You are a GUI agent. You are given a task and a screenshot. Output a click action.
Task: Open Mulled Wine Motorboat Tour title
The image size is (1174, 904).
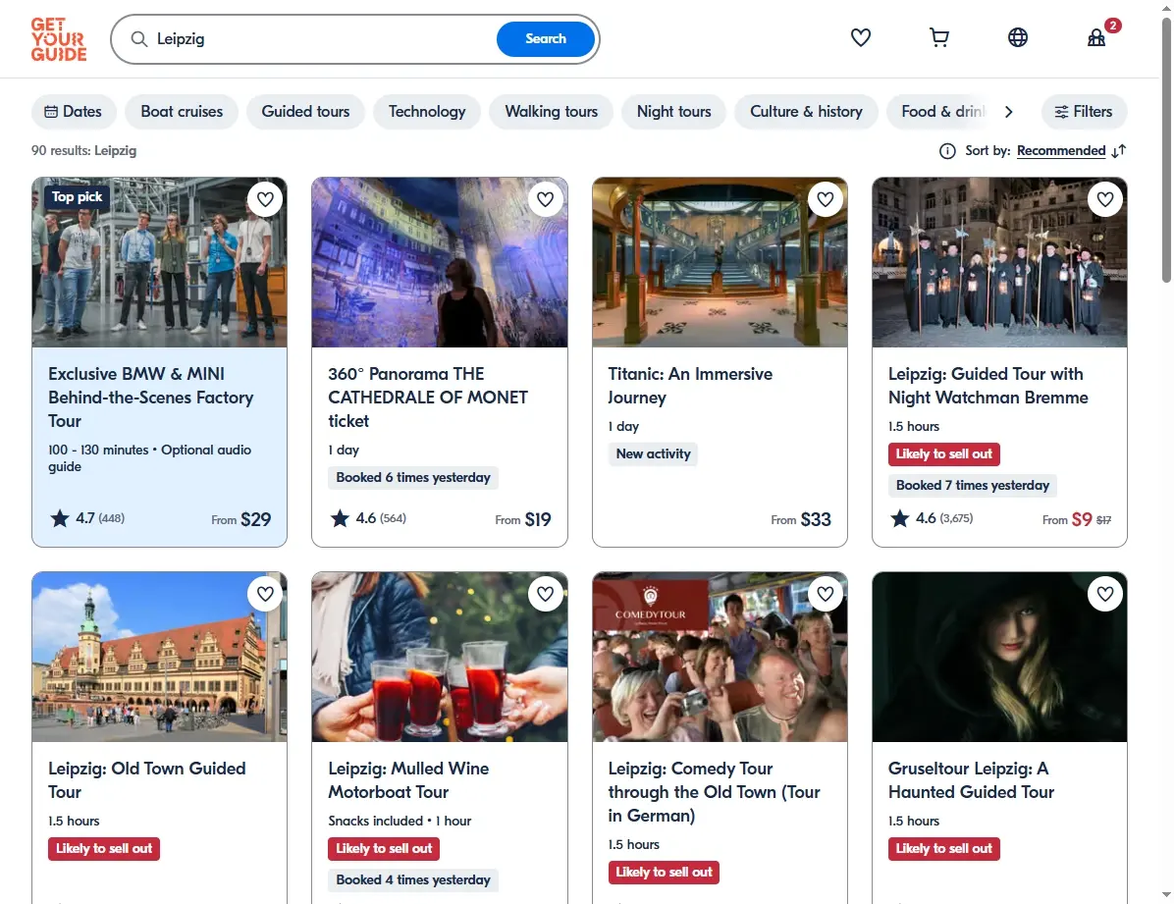point(408,779)
